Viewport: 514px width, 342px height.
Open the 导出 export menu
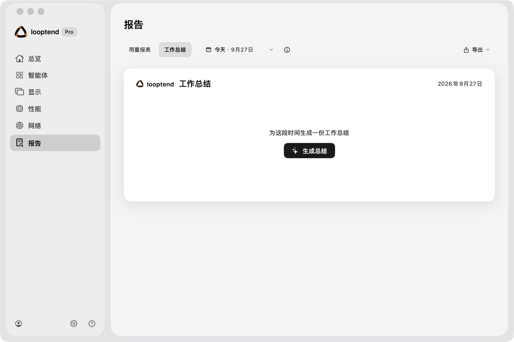coord(477,50)
